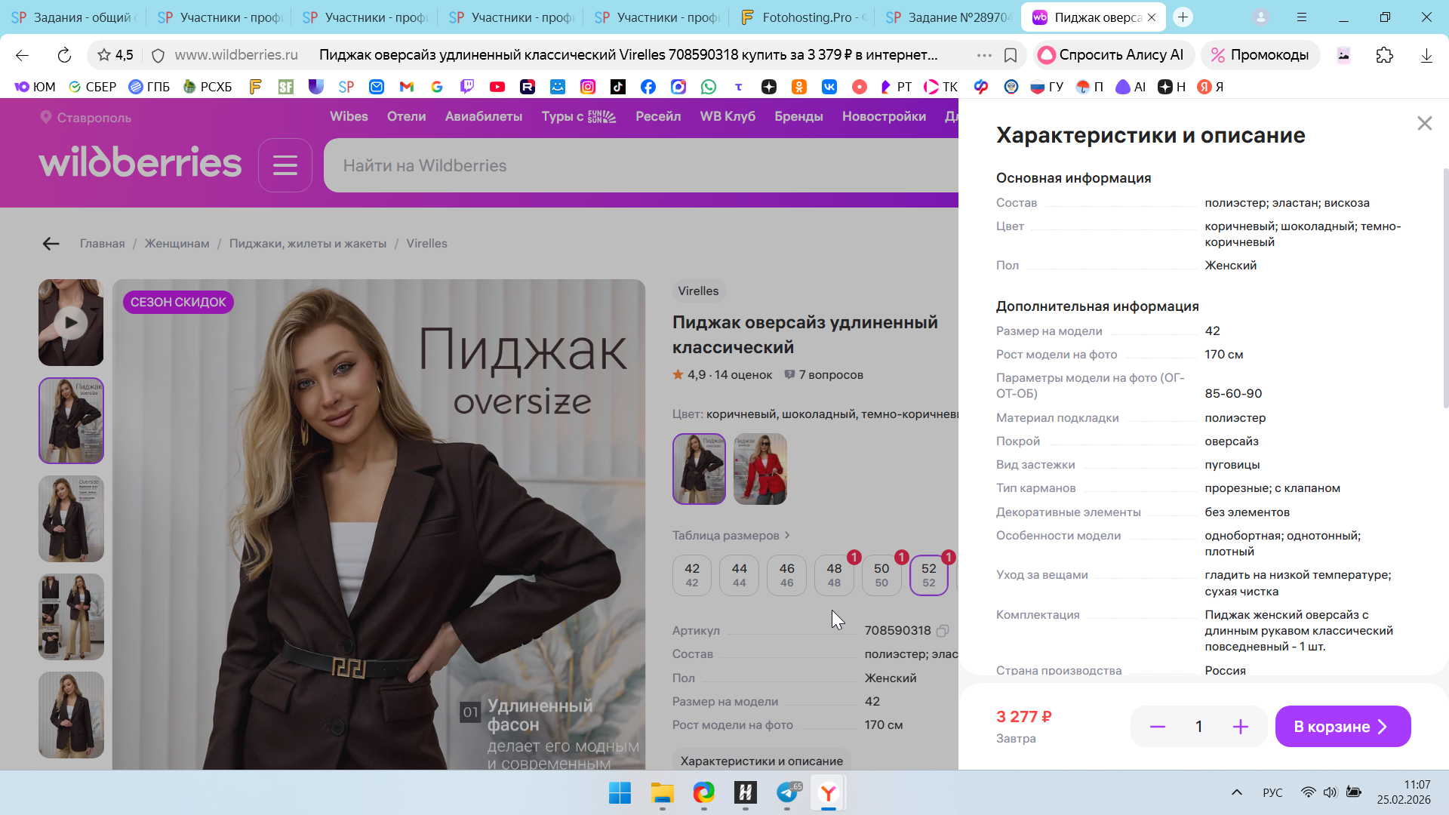The image size is (1449, 815).
Task: Close the characteristics panel with X
Action: click(x=1424, y=123)
